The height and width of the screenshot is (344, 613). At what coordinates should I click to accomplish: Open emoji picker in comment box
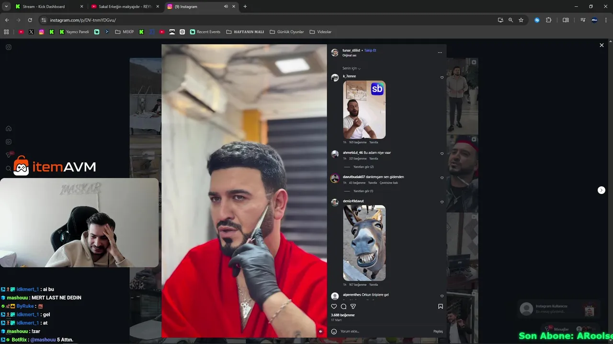click(334, 331)
